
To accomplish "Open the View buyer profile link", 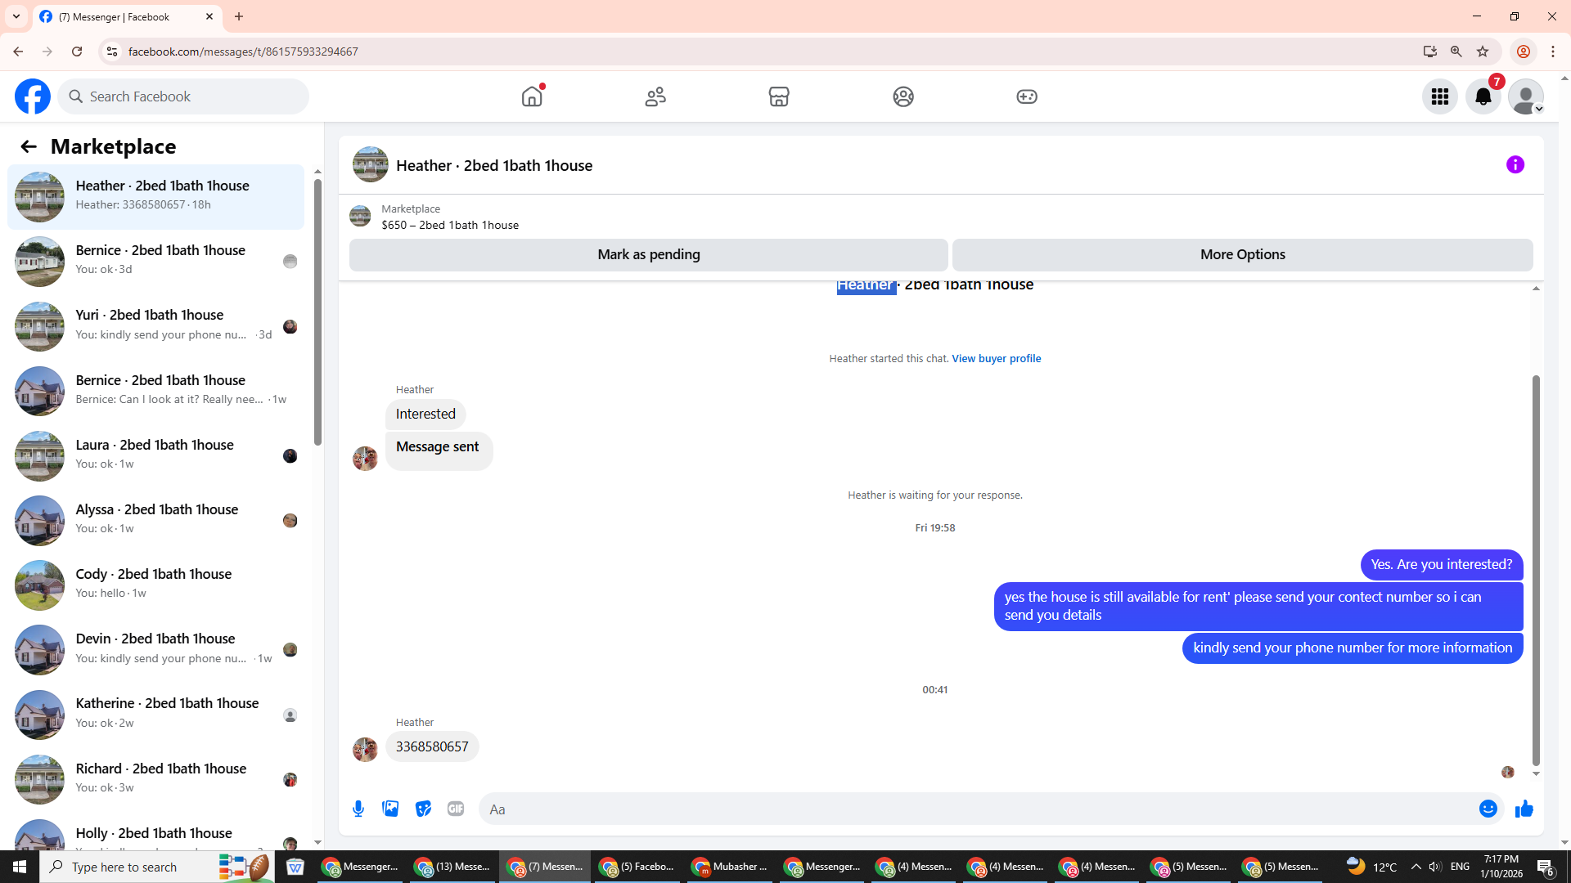I will click(996, 358).
